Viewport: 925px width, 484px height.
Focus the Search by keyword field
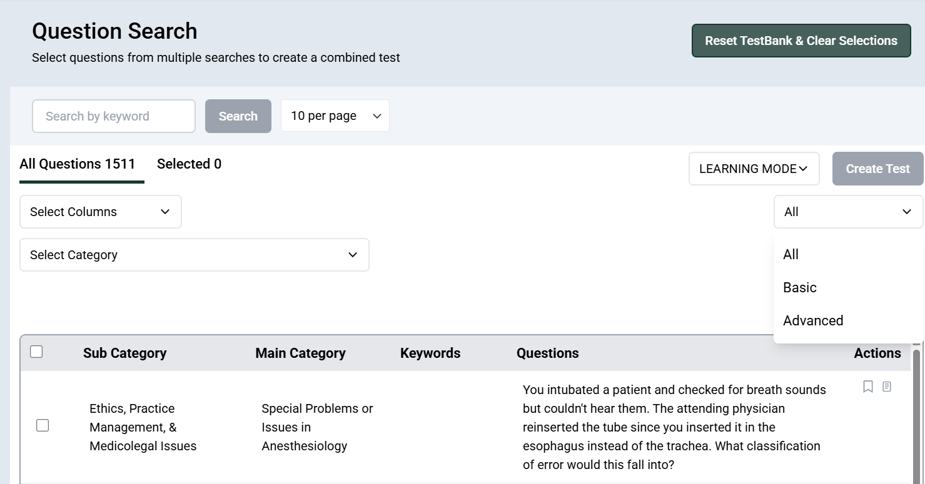[x=114, y=116]
